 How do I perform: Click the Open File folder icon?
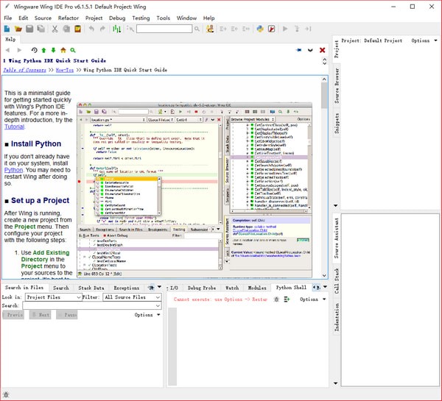click(x=18, y=29)
